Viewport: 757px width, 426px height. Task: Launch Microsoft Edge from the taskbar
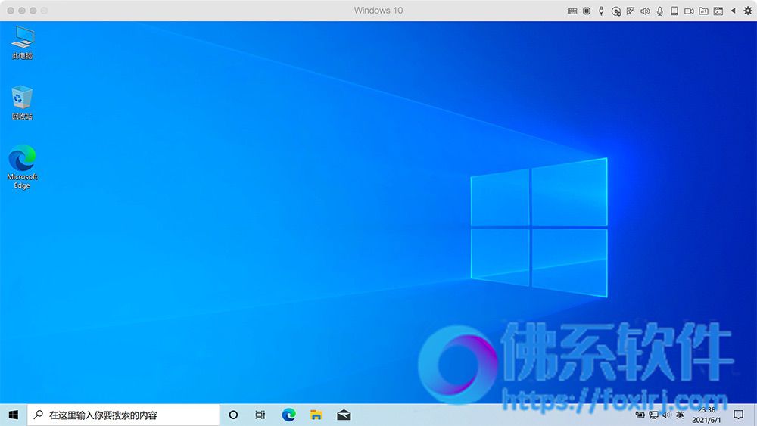coord(288,415)
